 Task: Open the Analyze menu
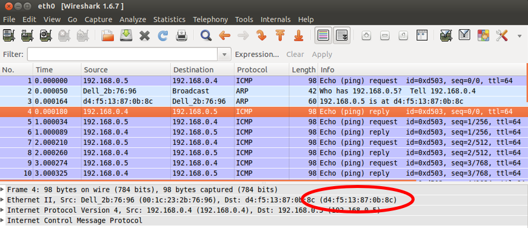click(x=133, y=19)
